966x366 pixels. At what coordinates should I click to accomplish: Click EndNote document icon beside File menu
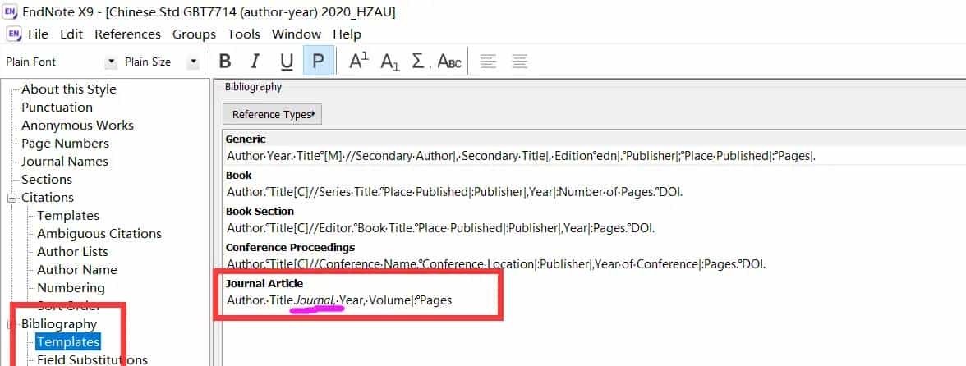pyautogui.click(x=13, y=34)
